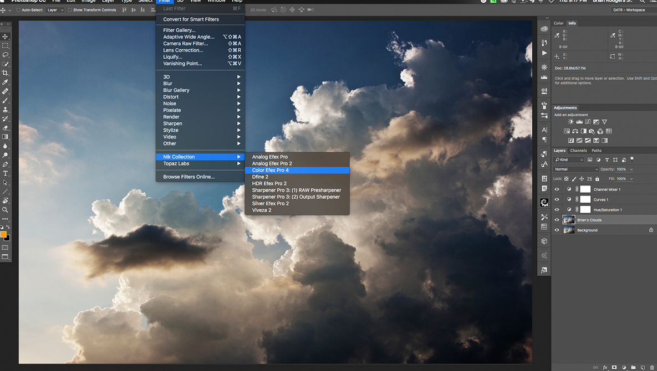
Task: Toggle visibility of Background layer
Action: (x=557, y=230)
